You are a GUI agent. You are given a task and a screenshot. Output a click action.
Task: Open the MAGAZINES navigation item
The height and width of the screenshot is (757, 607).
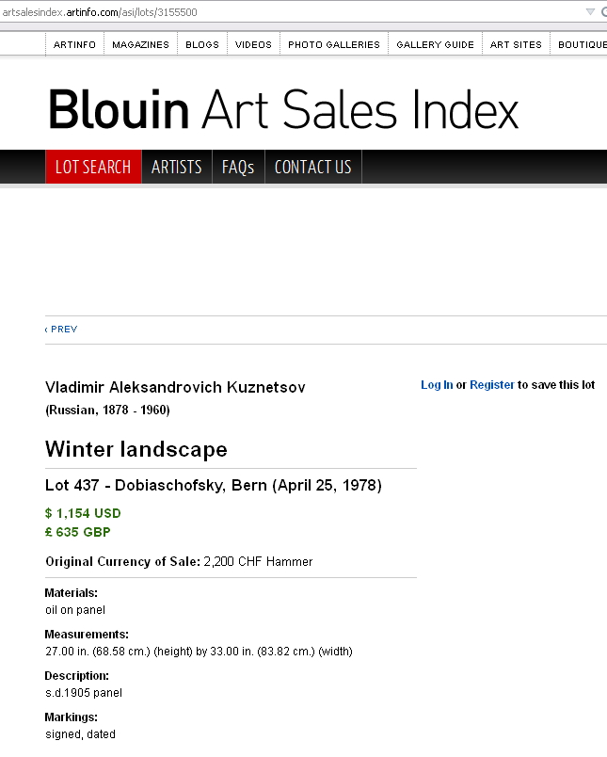(140, 44)
